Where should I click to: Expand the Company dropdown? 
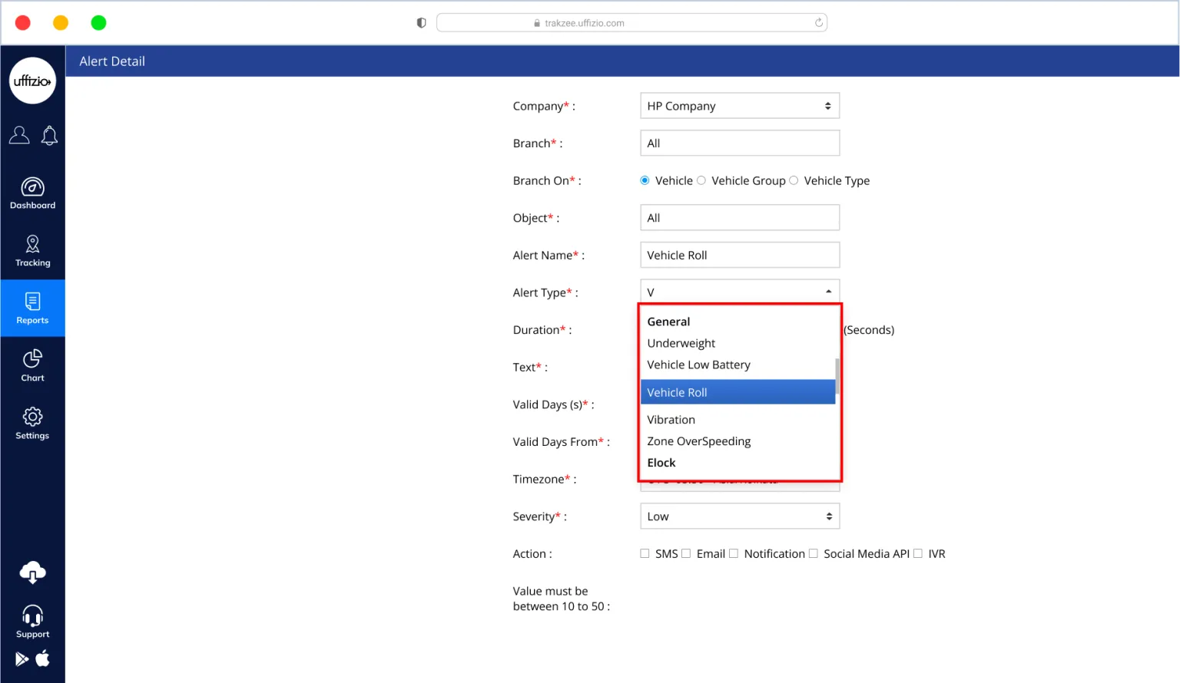click(x=739, y=106)
